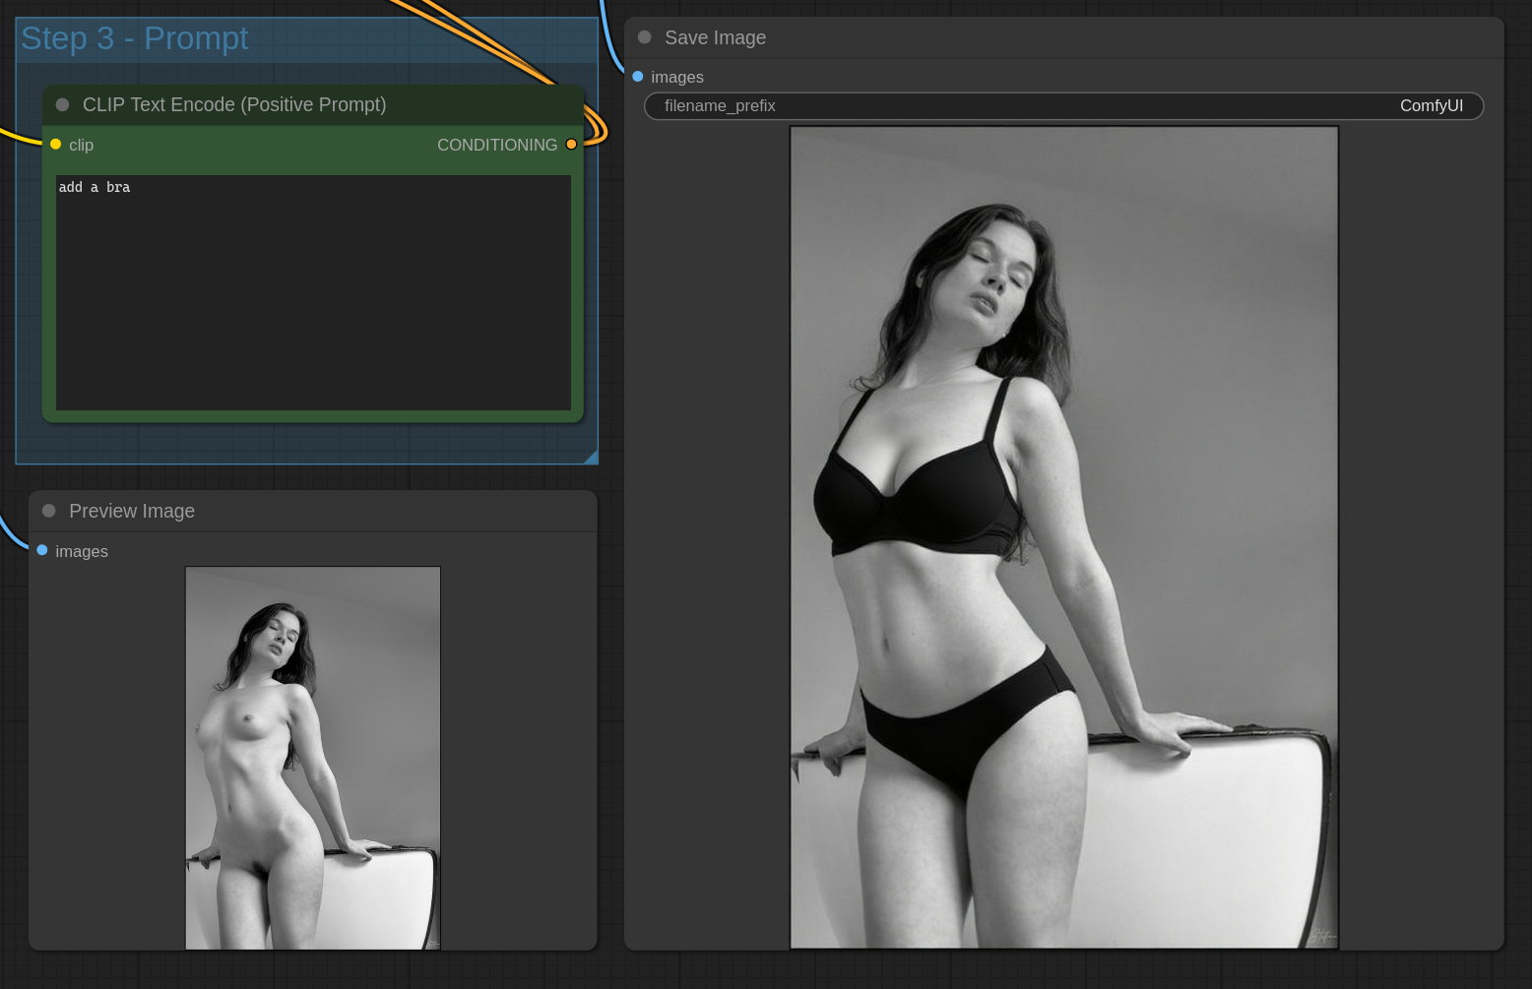This screenshot has height=989, width=1532.
Task: Click the "add a bra" prompt text box
Action: (x=313, y=292)
